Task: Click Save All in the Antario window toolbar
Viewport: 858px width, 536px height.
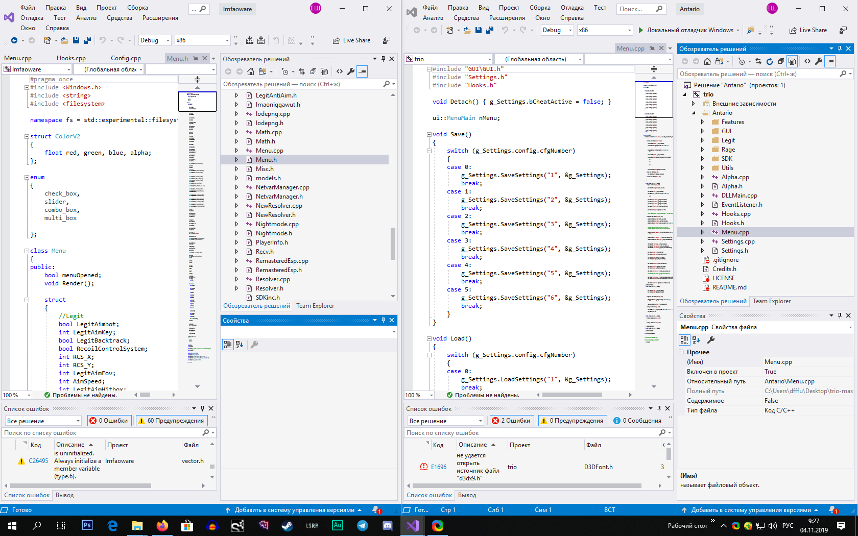Action: 490,30
